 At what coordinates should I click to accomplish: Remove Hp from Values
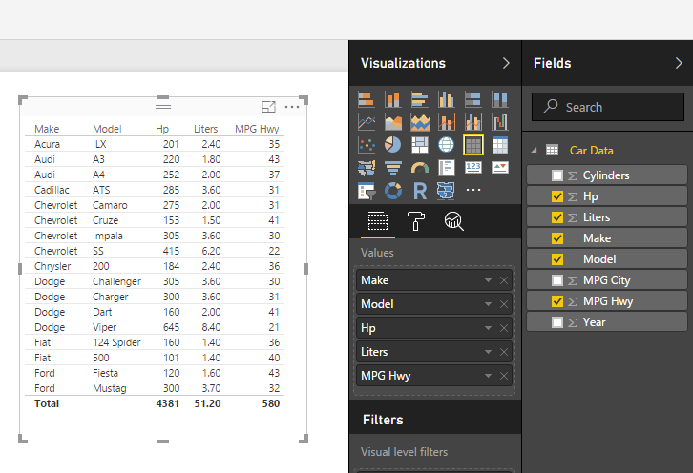[x=504, y=328]
